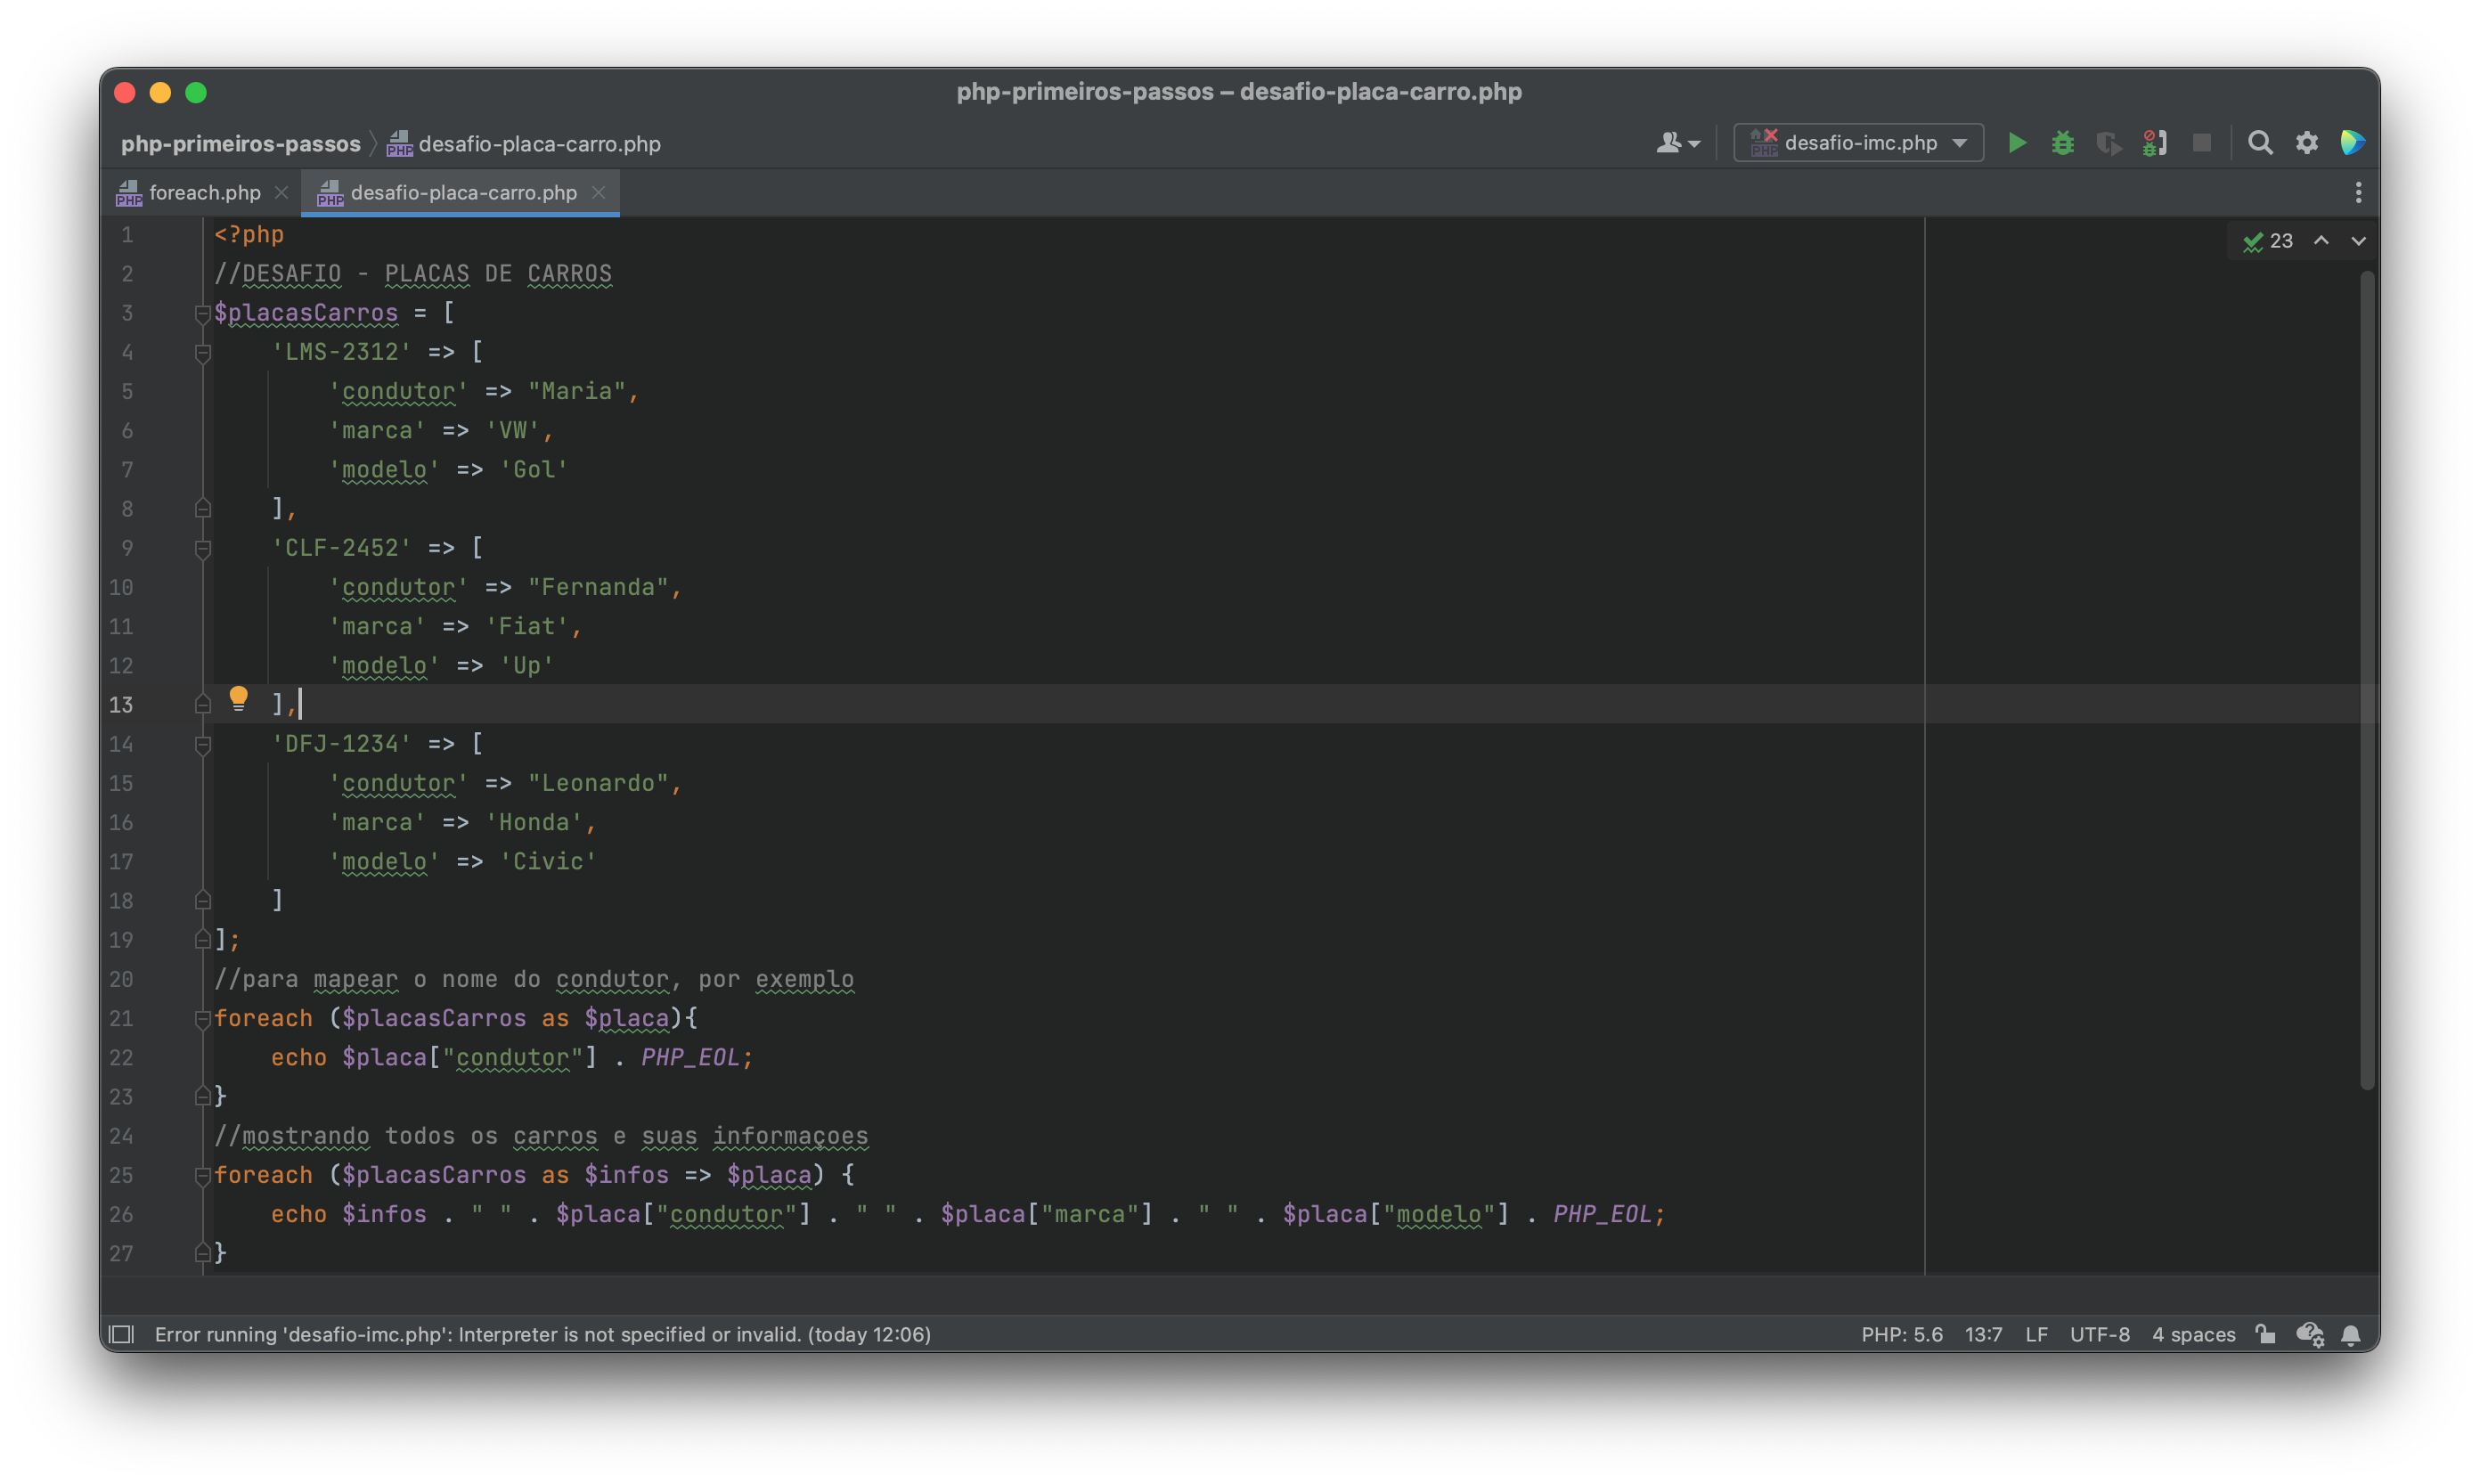Click PHP_EOL constant on line 22

click(690, 1057)
